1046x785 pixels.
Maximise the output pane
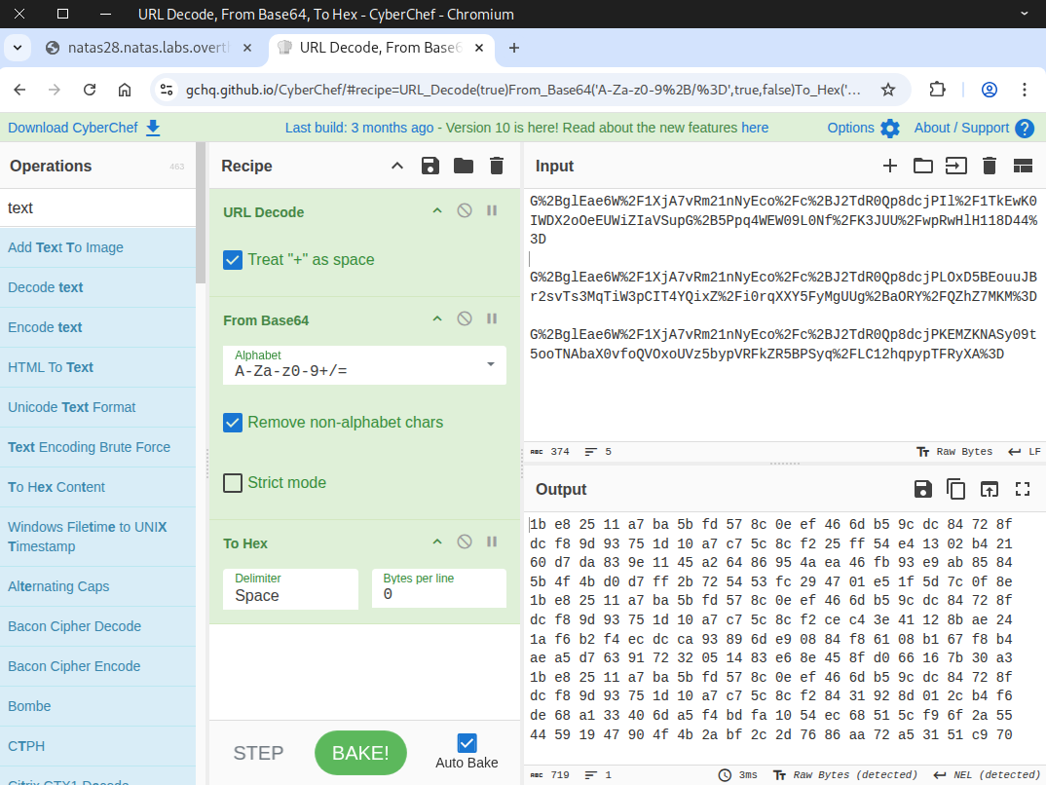pos(1023,489)
